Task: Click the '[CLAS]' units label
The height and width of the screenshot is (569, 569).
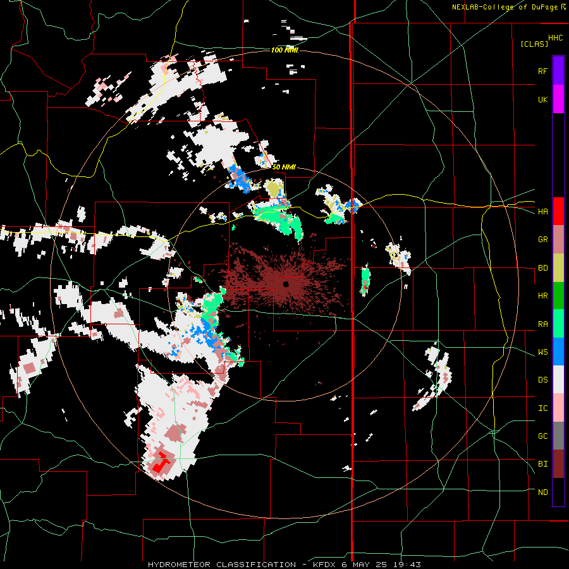Action: pyautogui.click(x=534, y=44)
